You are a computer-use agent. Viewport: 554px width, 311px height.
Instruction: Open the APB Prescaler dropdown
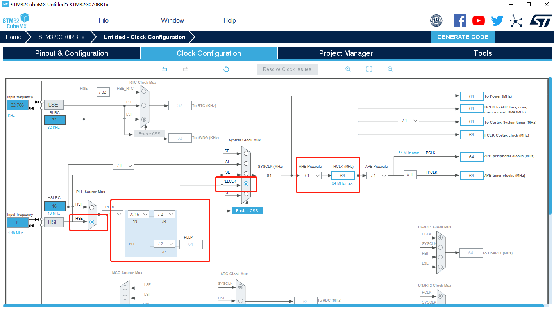tap(377, 176)
